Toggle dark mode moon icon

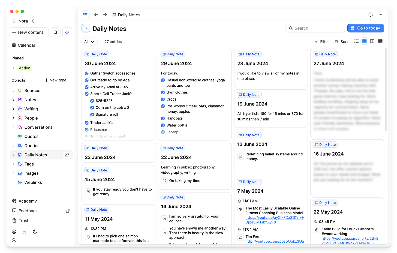(x=35, y=232)
